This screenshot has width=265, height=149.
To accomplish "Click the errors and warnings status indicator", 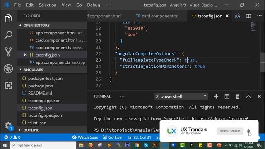I will 12,137.
